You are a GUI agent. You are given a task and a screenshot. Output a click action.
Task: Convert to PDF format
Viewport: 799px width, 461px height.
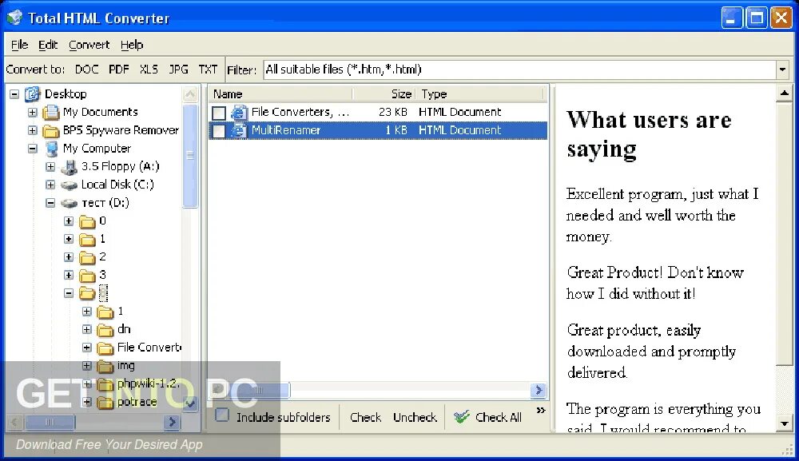[x=119, y=70]
